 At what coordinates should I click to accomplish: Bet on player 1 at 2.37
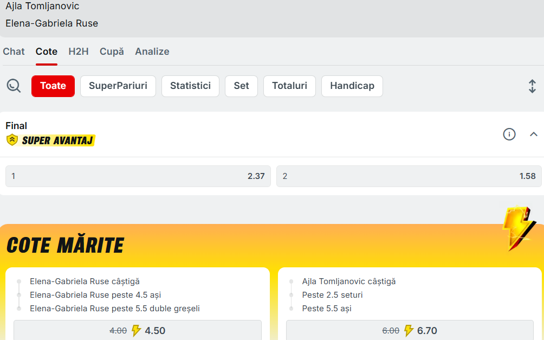coord(138,176)
